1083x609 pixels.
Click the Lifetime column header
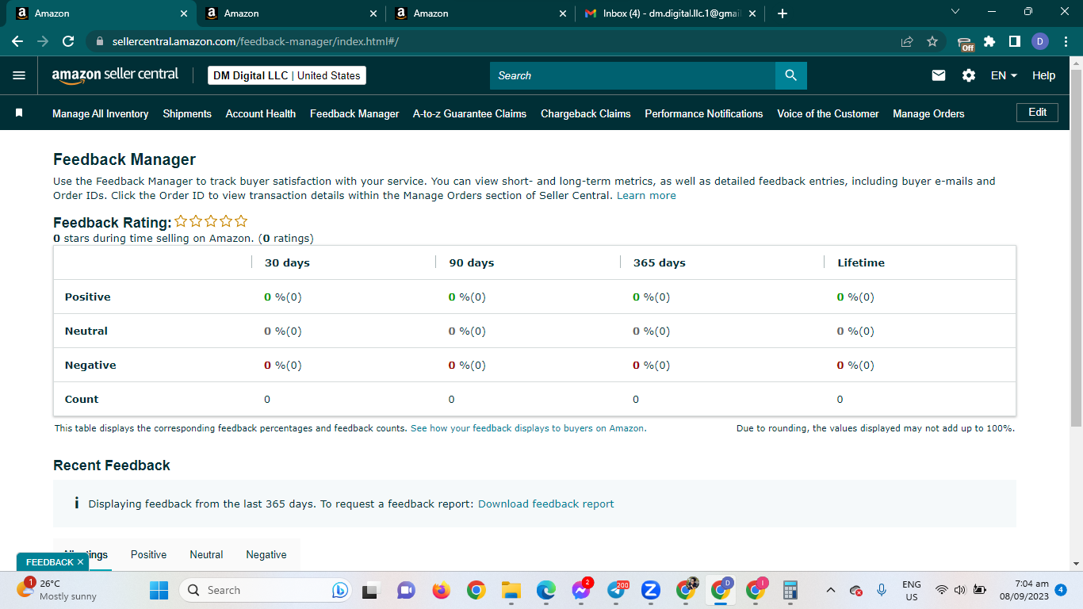tap(861, 262)
